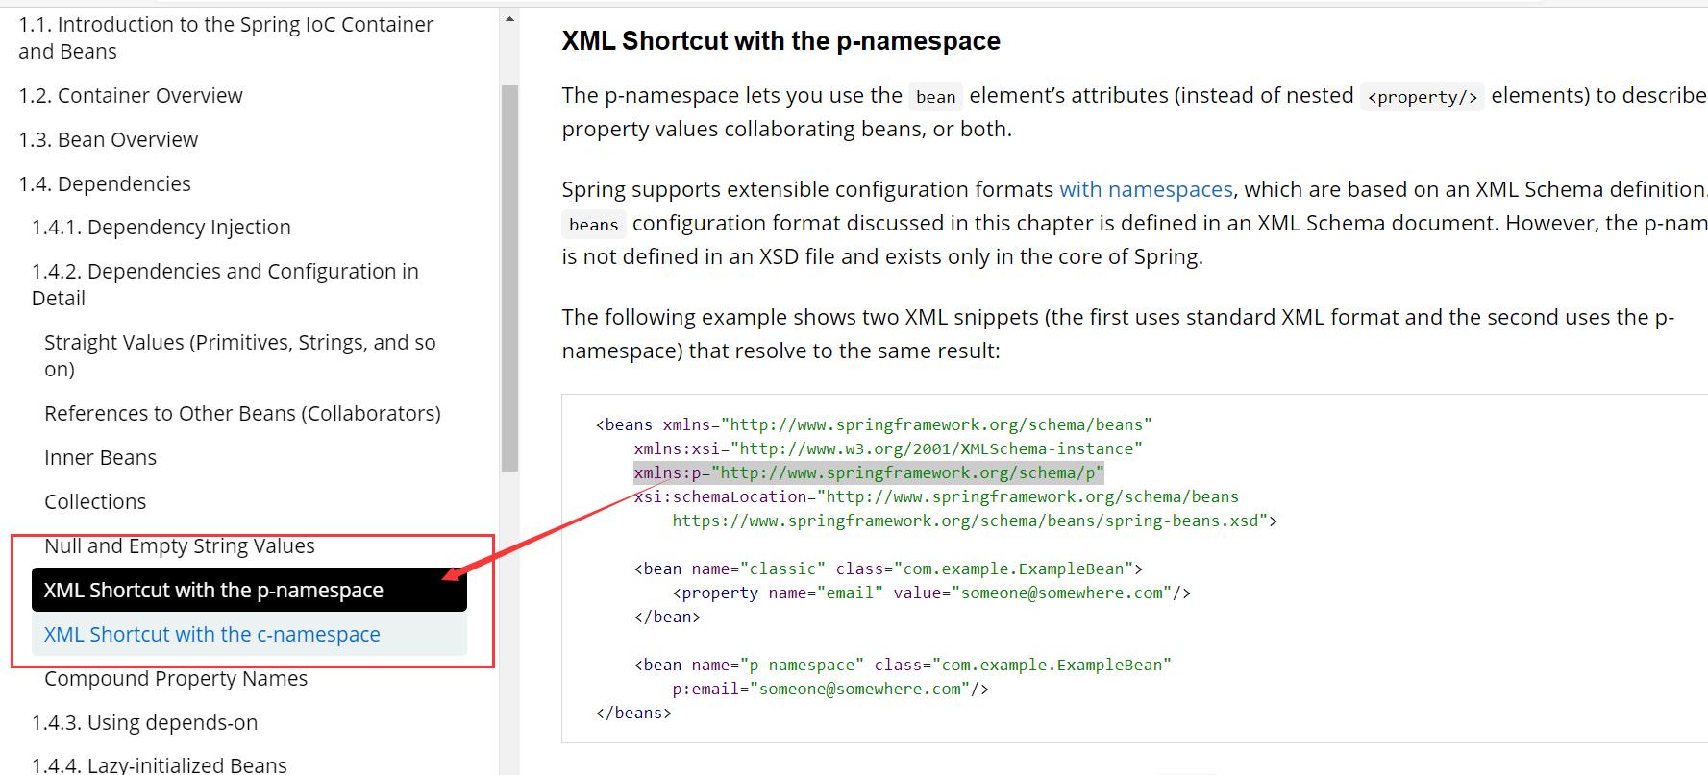The width and height of the screenshot is (1708, 775).
Task: Open Null and Empty String Values
Action: (180, 545)
